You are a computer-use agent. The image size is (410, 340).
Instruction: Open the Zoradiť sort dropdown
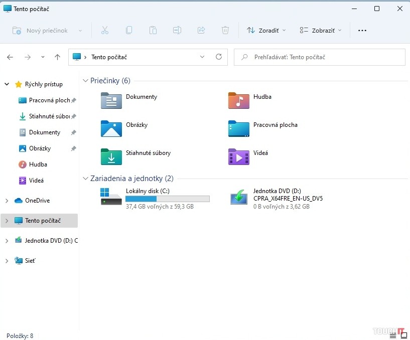pyautogui.click(x=266, y=31)
